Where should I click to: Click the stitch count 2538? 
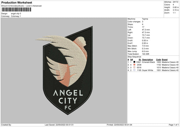139,65
